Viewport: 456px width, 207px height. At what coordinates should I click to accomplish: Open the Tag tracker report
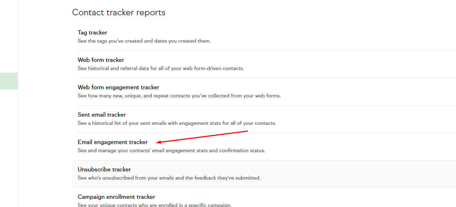click(92, 33)
